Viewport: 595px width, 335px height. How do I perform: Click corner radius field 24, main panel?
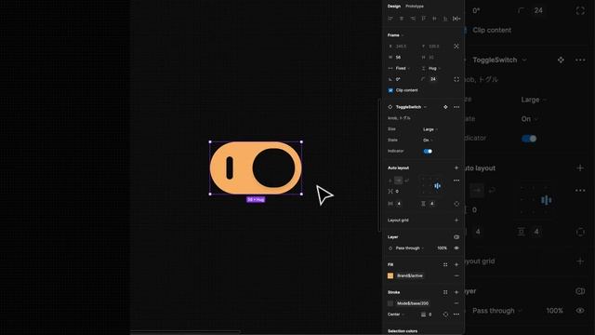pos(434,79)
